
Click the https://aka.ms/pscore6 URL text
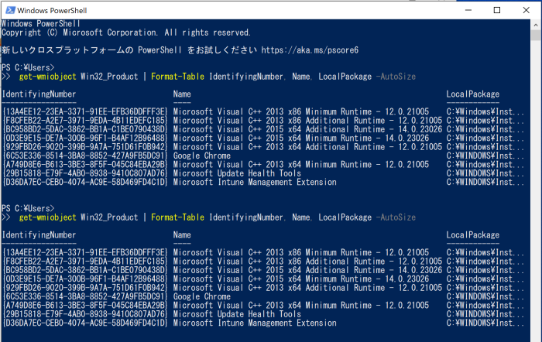point(310,50)
